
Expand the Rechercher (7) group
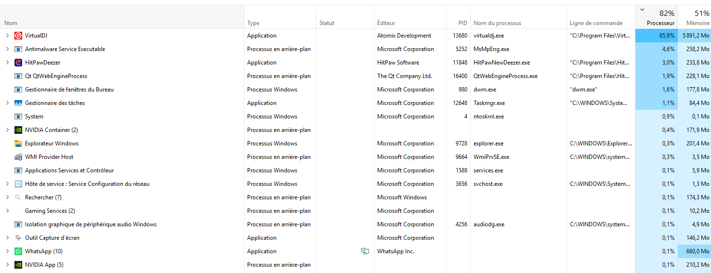[x=7, y=197]
